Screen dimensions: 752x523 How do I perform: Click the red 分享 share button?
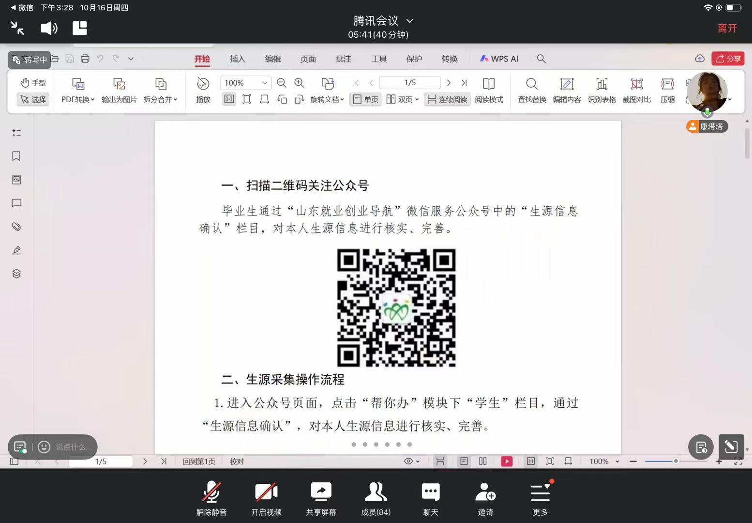click(728, 59)
